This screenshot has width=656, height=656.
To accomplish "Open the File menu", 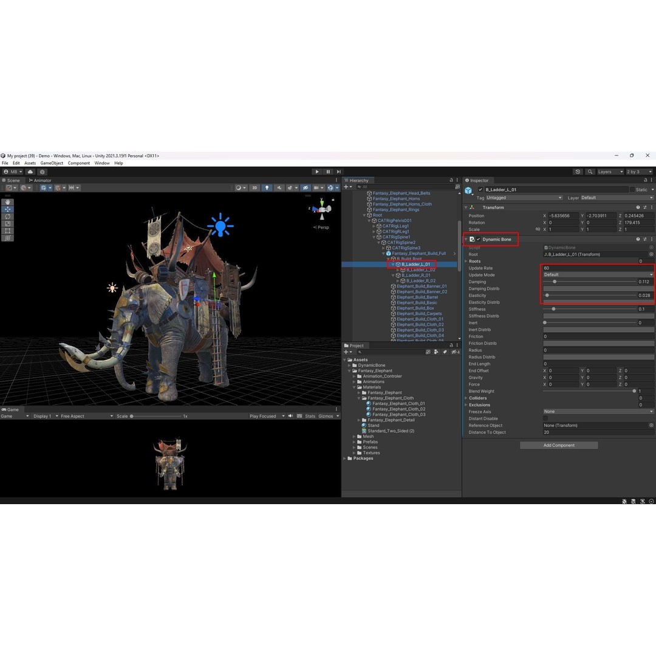I will tap(5, 163).
